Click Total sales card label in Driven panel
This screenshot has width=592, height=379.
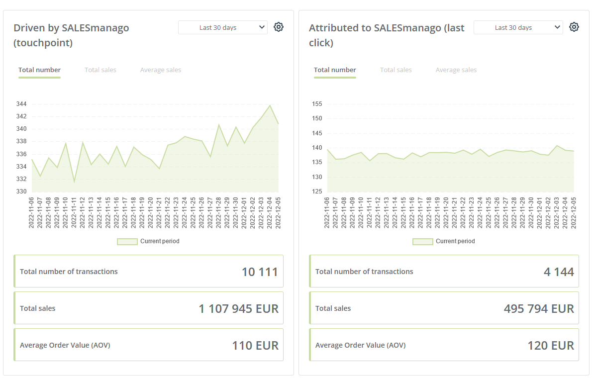click(37, 308)
